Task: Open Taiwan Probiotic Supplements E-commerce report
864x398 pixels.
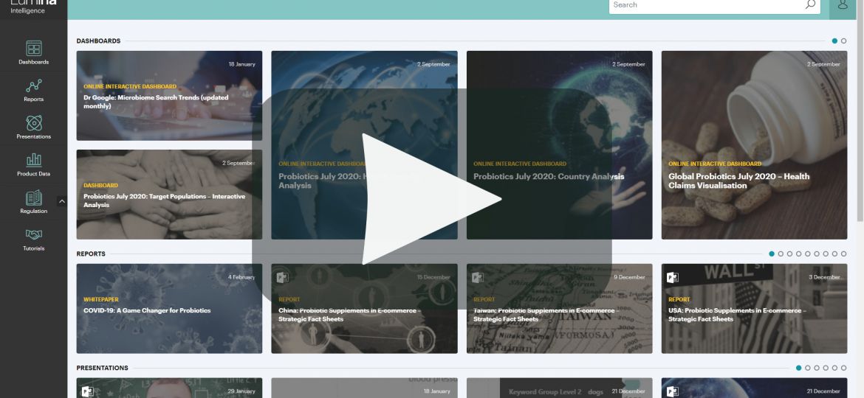Action: point(559,308)
